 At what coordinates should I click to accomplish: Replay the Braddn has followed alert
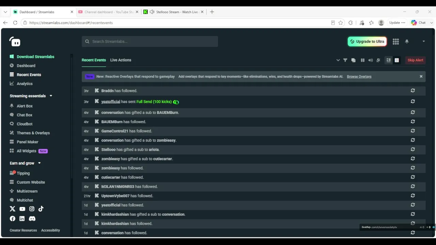(412, 91)
